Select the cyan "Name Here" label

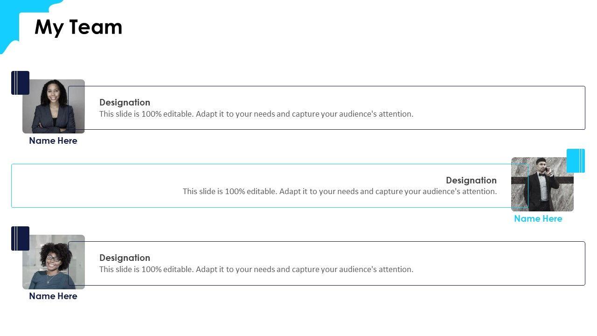coord(538,218)
